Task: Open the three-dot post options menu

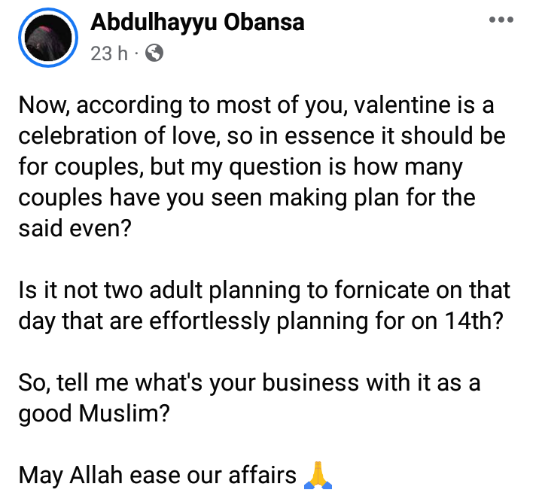Action: (x=501, y=20)
